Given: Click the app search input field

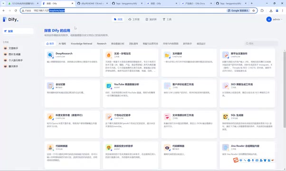Looking at the screenshot, I should 261,44.
